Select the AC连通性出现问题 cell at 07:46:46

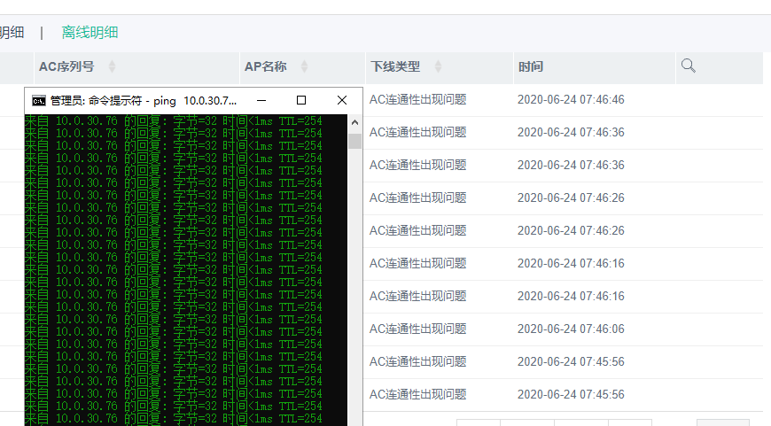pos(418,100)
